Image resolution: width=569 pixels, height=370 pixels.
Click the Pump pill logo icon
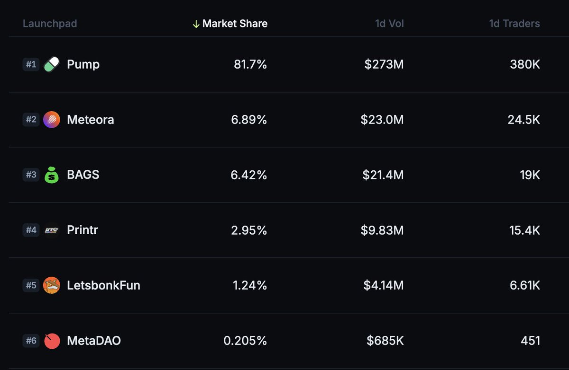[x=52, y=64]
